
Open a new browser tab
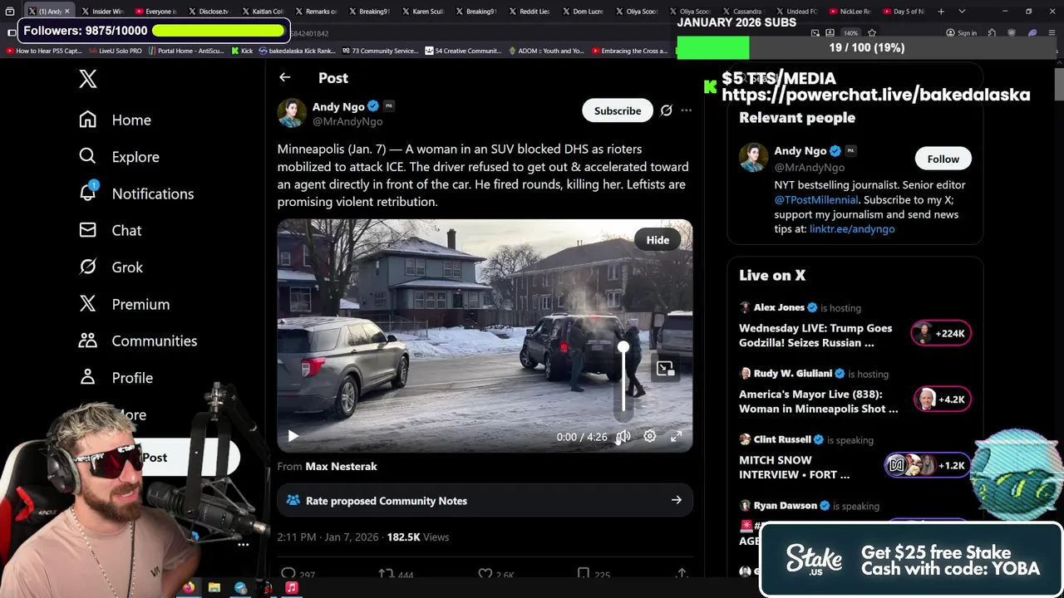(941, 12)
